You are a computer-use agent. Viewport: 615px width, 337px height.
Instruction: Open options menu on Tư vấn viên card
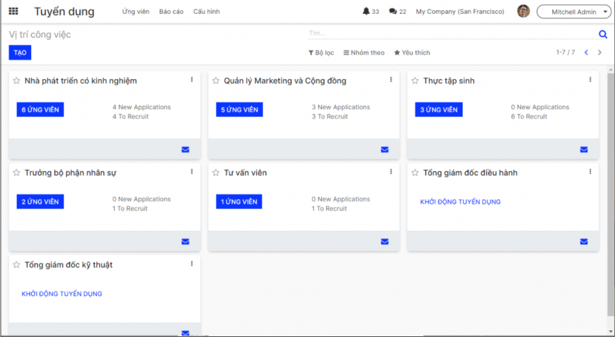click(391, 171)
